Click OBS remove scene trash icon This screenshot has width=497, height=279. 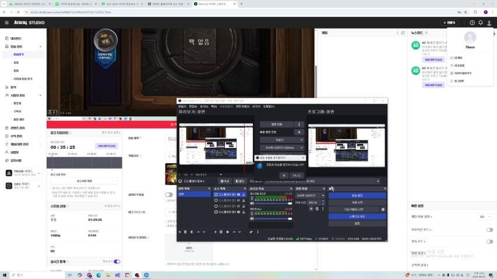click(185, 232)
